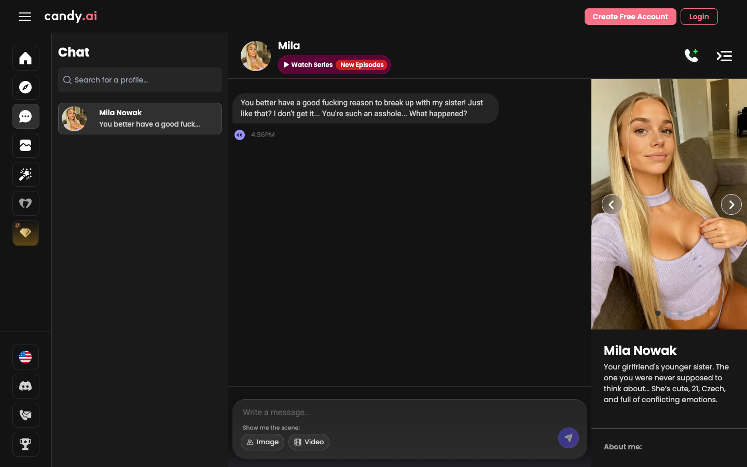Click Create Free Account button
This screenshot has width=747, height=467.
630,17
